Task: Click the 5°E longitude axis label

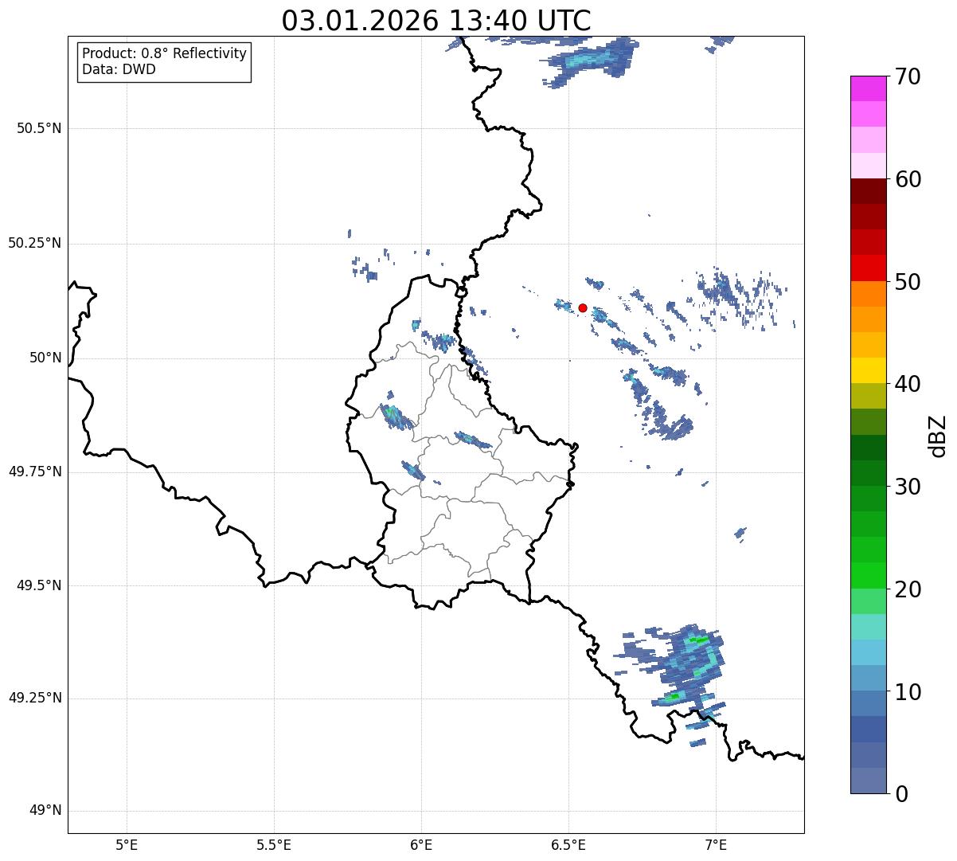Action: click(x=127, y=844)
